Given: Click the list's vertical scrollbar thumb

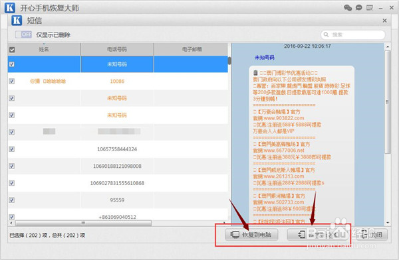Looking at the screenshot, I should 229,60.
